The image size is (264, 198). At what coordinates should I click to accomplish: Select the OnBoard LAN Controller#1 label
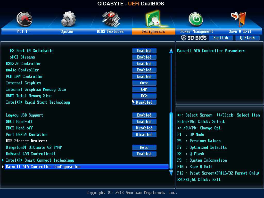[31, 154]
